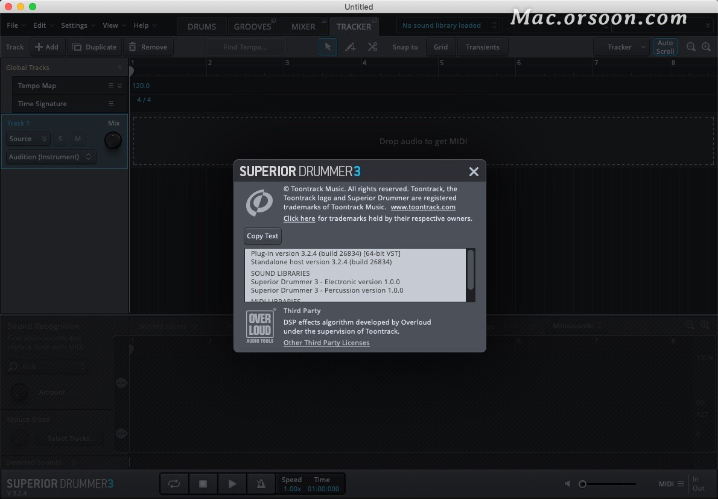Zoom in timeline with magnifier plus
This screenshot has height=499, width=718.
[x=706, y=46]
